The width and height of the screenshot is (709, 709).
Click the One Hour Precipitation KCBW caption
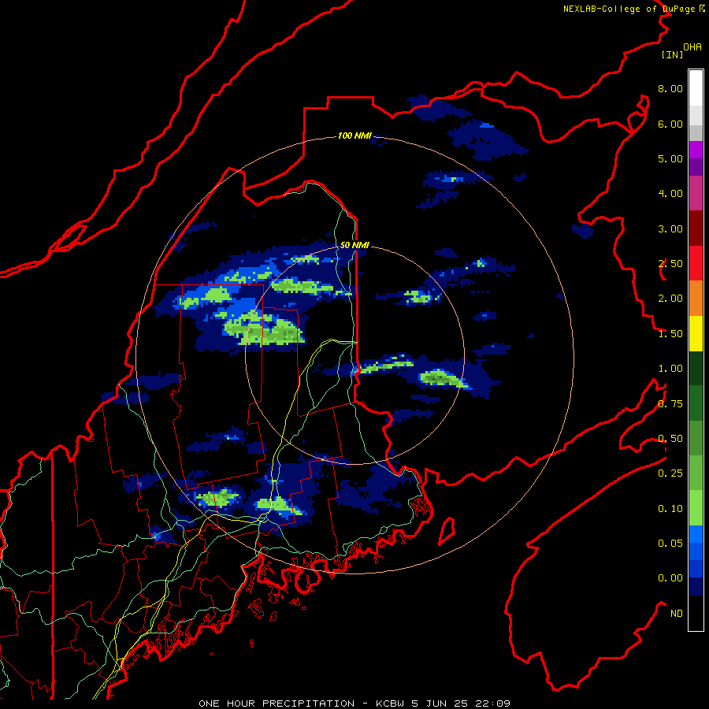click(x=354, y=703)
